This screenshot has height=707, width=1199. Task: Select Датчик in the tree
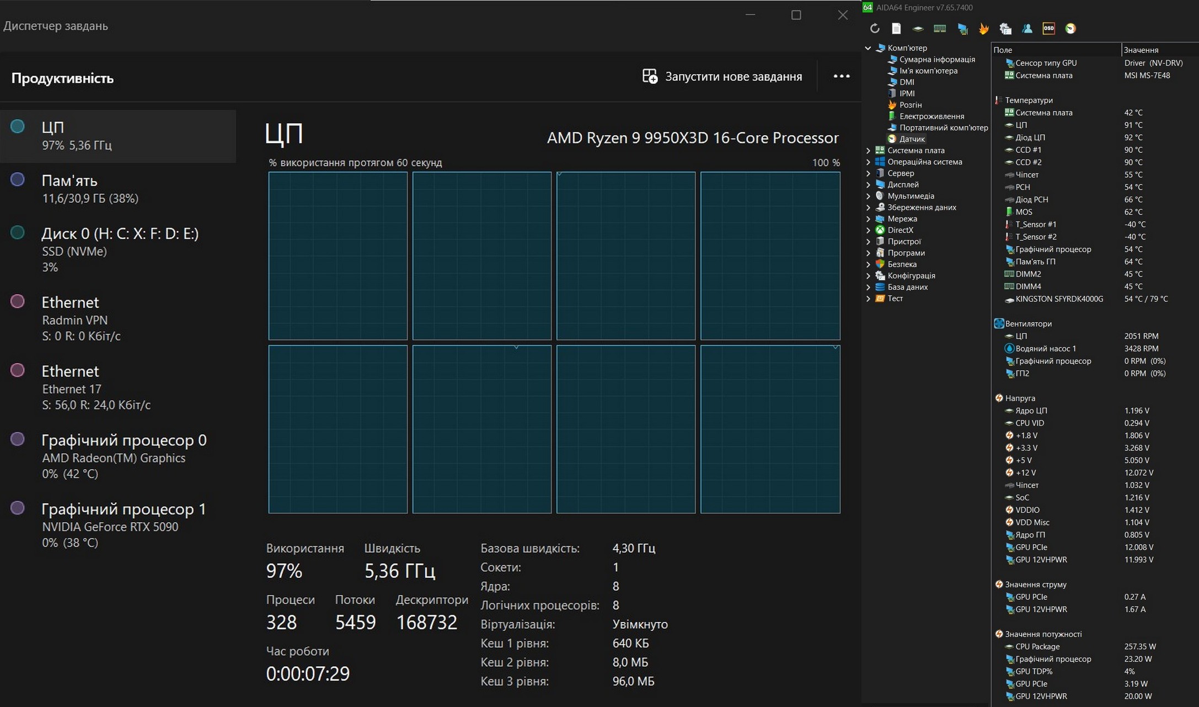(912, 139)
